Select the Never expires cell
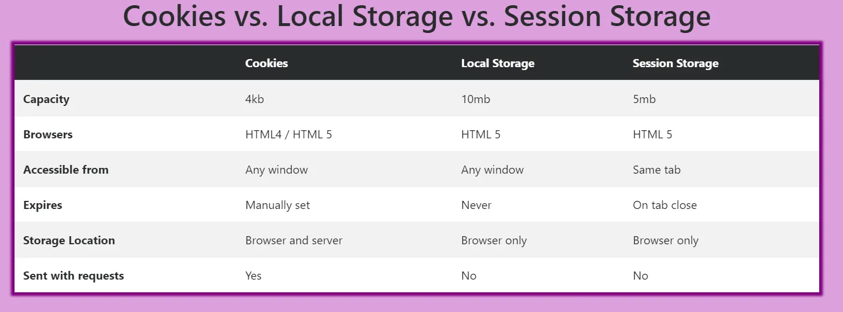This screenshot has width=843, height=312. pyautogui.click(x=476, y=205)
